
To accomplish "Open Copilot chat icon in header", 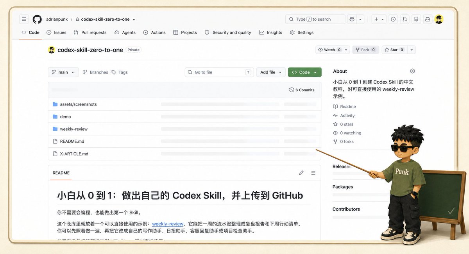I will pyautogui.click(x=352, y=19).
